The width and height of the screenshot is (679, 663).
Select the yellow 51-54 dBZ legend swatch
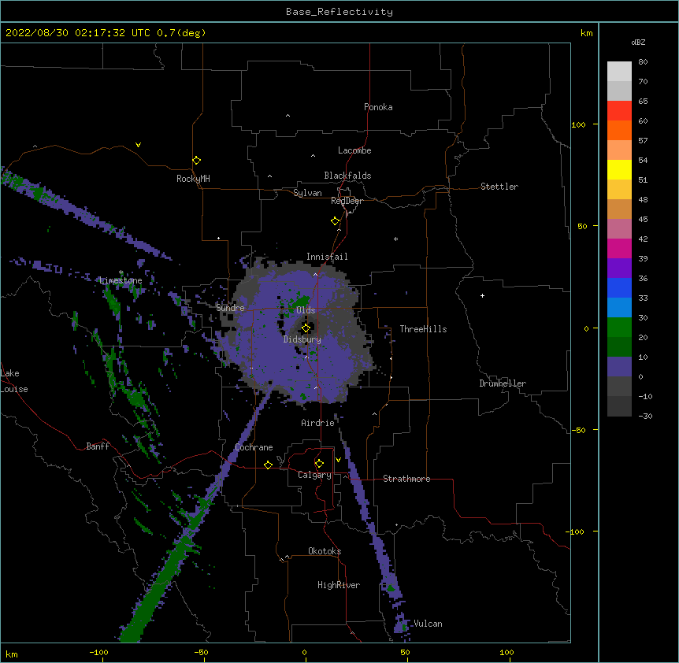pyautogui.click(x=619, y=169)
